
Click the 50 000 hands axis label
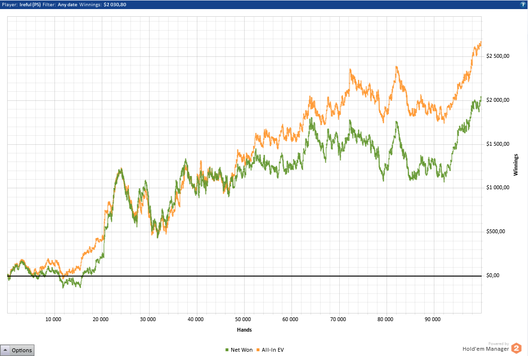point(243,319)
